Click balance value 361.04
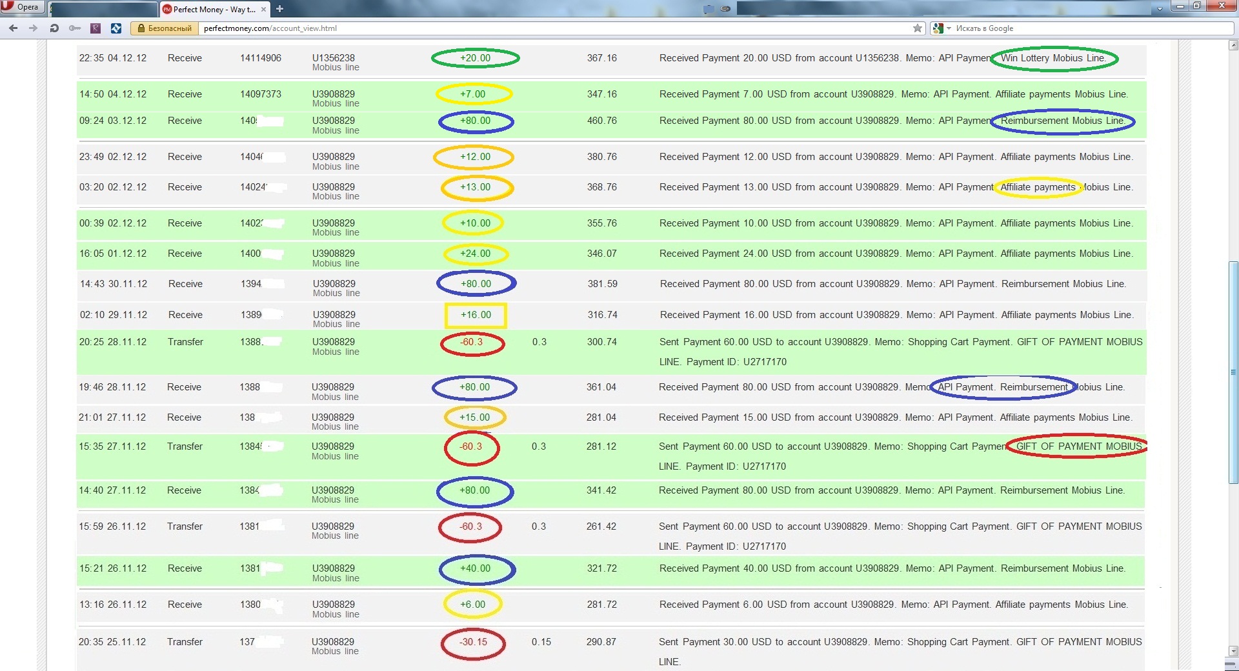 click(x=601, y=387)
